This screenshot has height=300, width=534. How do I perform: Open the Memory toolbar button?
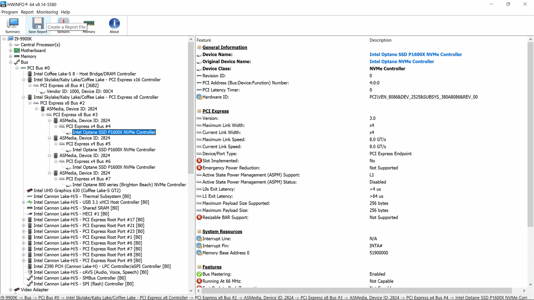89,26
